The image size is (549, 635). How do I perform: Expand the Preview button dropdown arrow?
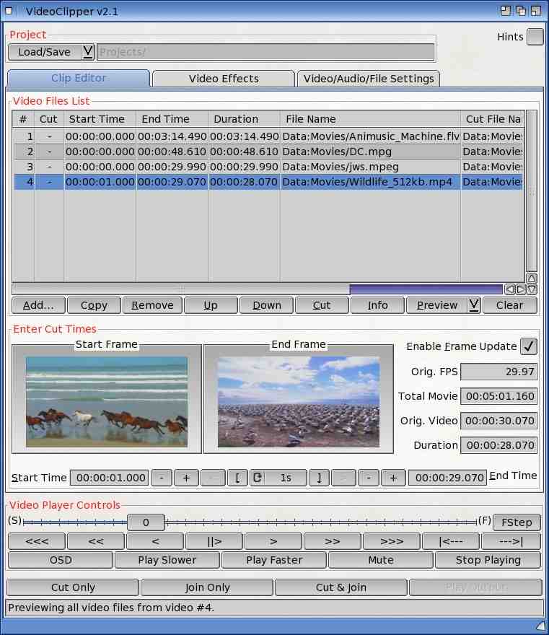click(x=473, y=305)
